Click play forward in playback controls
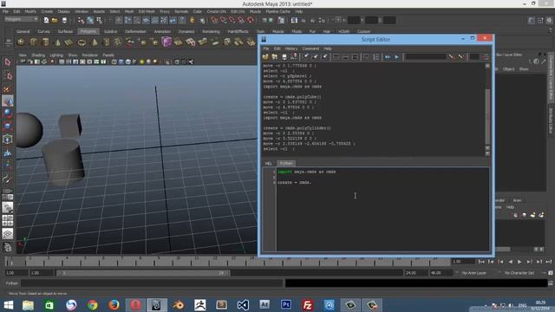The height and width of the screenshot is (312, 555). tap(519, 262)
